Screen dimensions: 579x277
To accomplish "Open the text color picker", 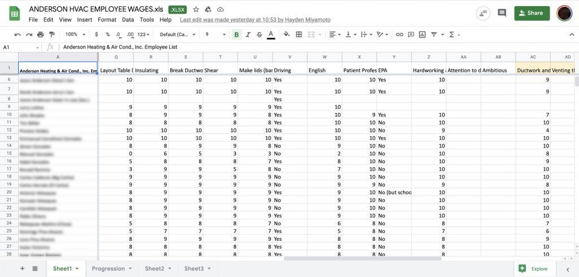I will click(x=271, y=34).
